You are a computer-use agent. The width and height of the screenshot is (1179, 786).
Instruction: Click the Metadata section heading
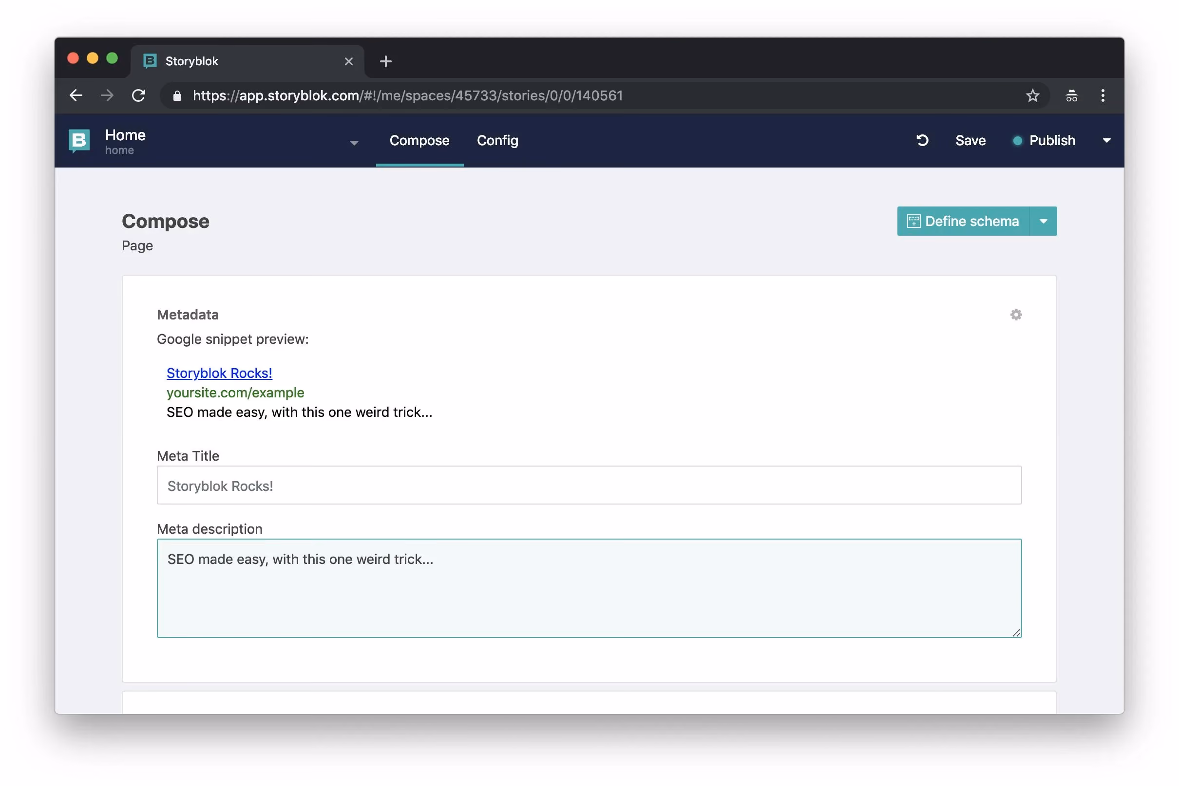188,315
